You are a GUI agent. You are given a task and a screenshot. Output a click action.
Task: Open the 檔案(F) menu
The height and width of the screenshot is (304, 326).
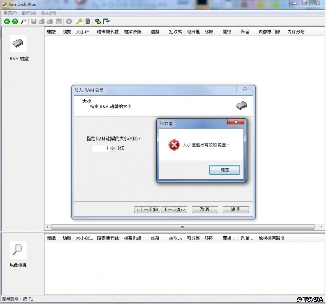(x=10, y=13)
